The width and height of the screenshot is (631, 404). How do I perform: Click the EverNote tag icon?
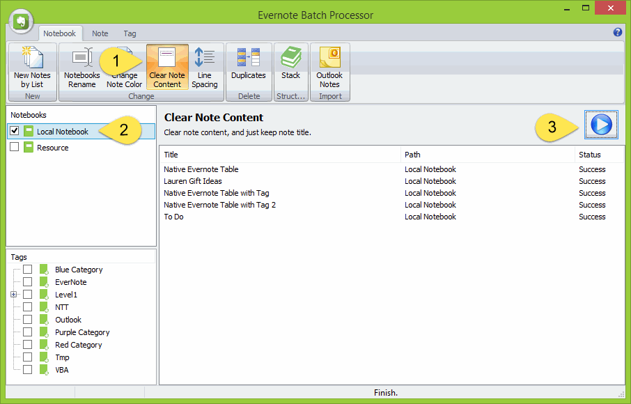pyautogui.click(x=44, y=282)
